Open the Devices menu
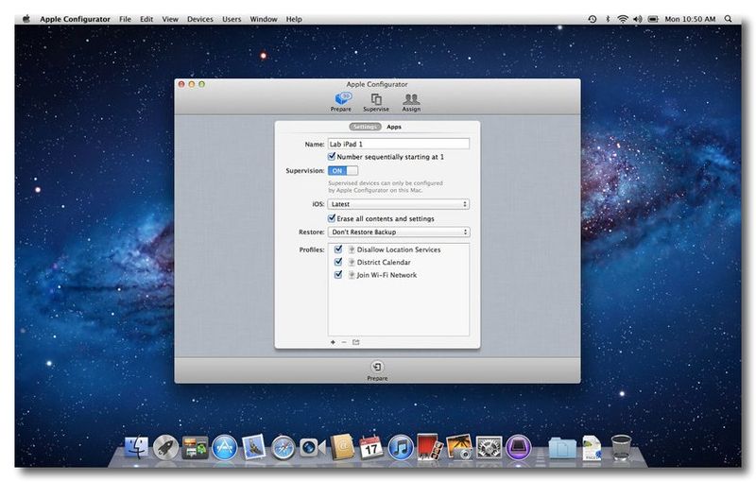This screenshot has width=756, height=482. [200, 19]
